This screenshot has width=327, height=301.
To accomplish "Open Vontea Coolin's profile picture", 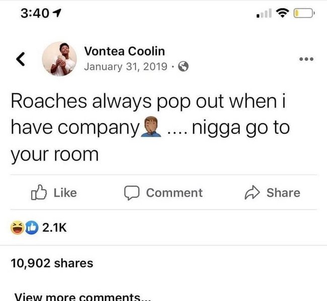I will click(59, 59).
